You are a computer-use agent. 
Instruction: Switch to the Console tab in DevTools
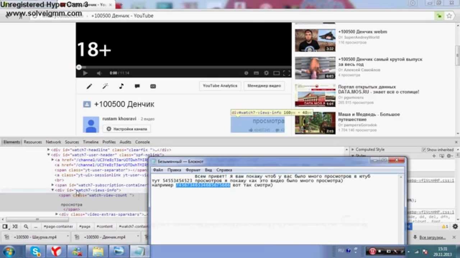pos(142,142)
